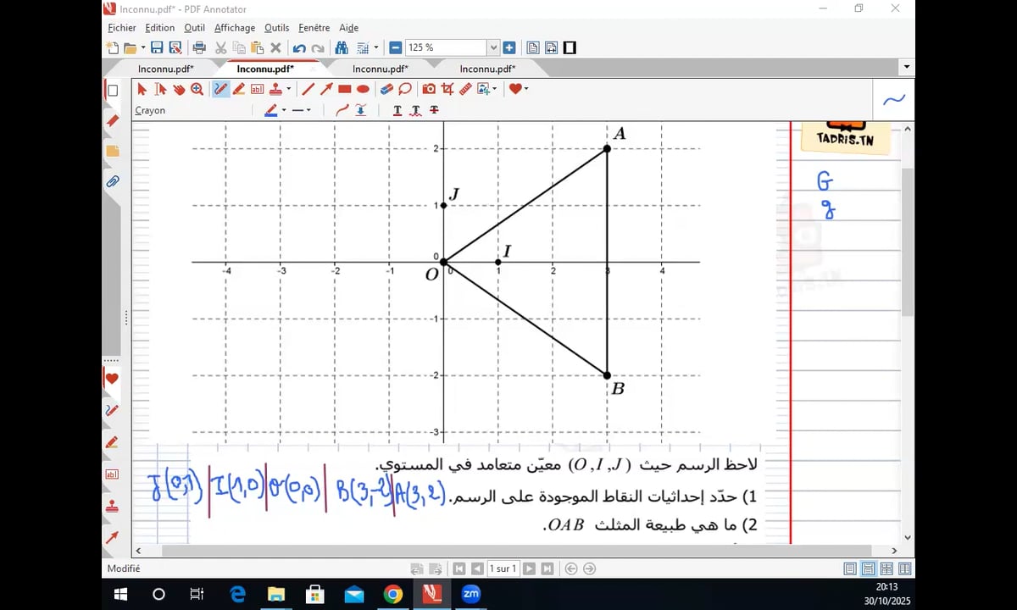The width and height of the screenshot is (1017, 610).
Task: Open the line width dropdown
Action: 308,110
